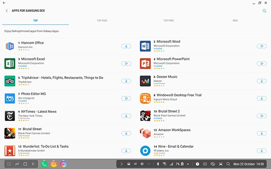Open the Amazon WorkSpaces title text
This screenshot has width=271, height=169.
(174, 130)
